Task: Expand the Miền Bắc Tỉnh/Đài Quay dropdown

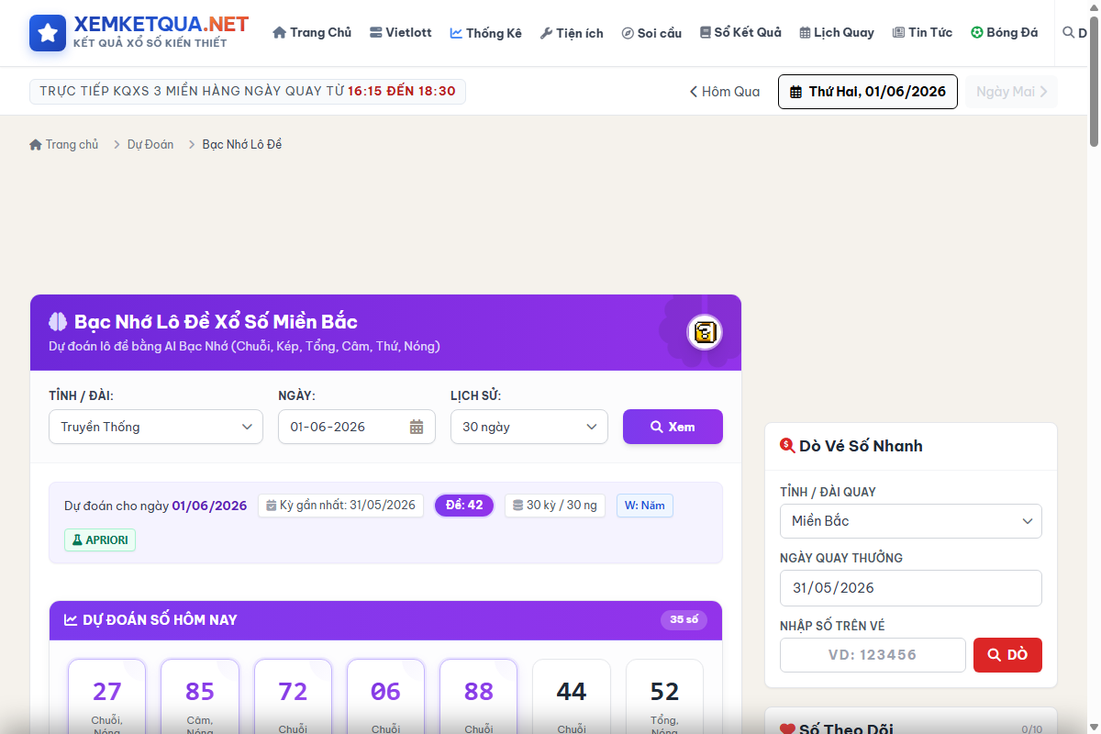Action: (x=911, y=521)
